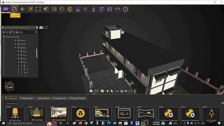Image resolution: width=224 pixels, height=126 pixels.
Task: Open the Help question mark icon
Action: 125,9
